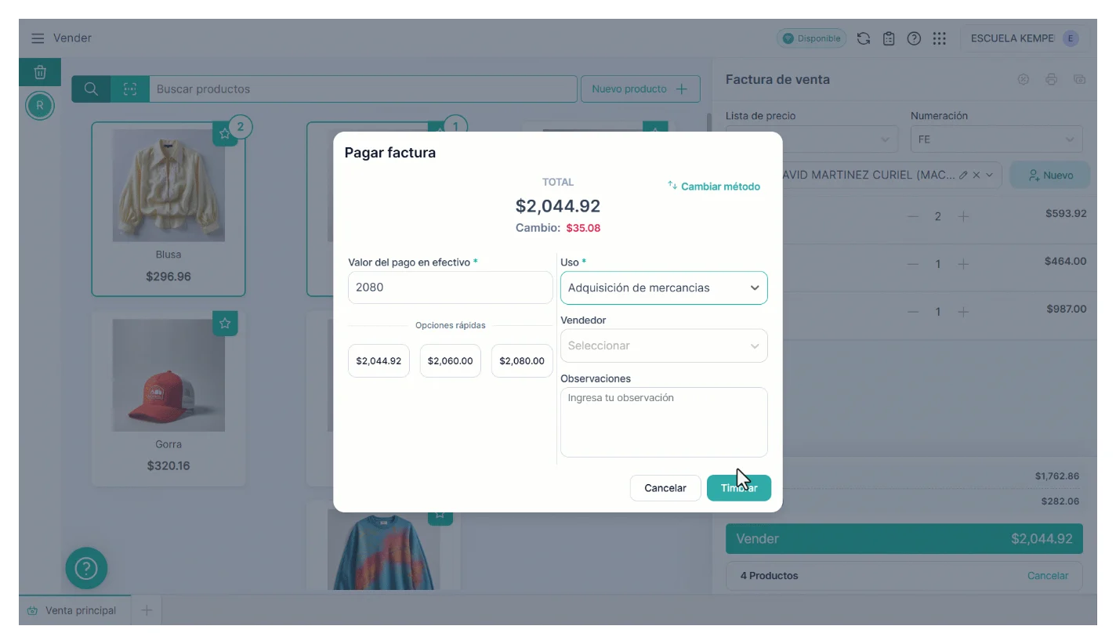Toggle the favorite star on Gorra

[x=225, y=323]
